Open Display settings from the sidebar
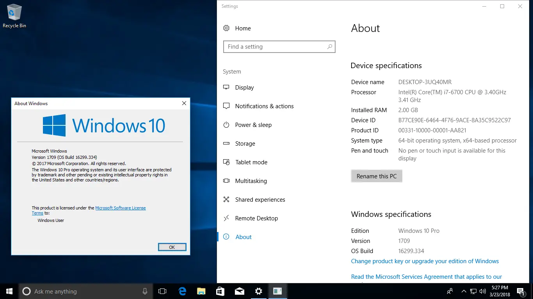This screenshot has width=533, height=299. point(244,87)
